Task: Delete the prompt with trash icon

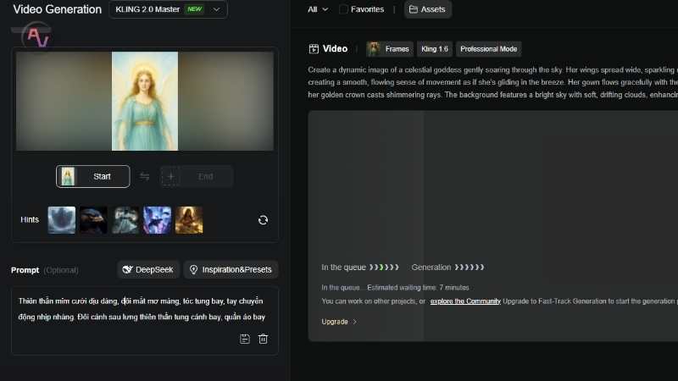Action: click(x=264, y=339)
